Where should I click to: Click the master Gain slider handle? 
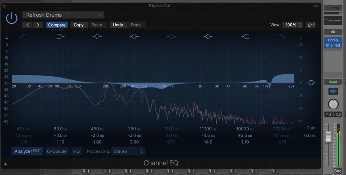[311, 83]
